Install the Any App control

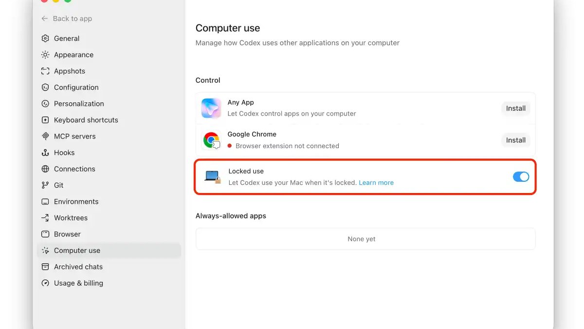[516, 108]
